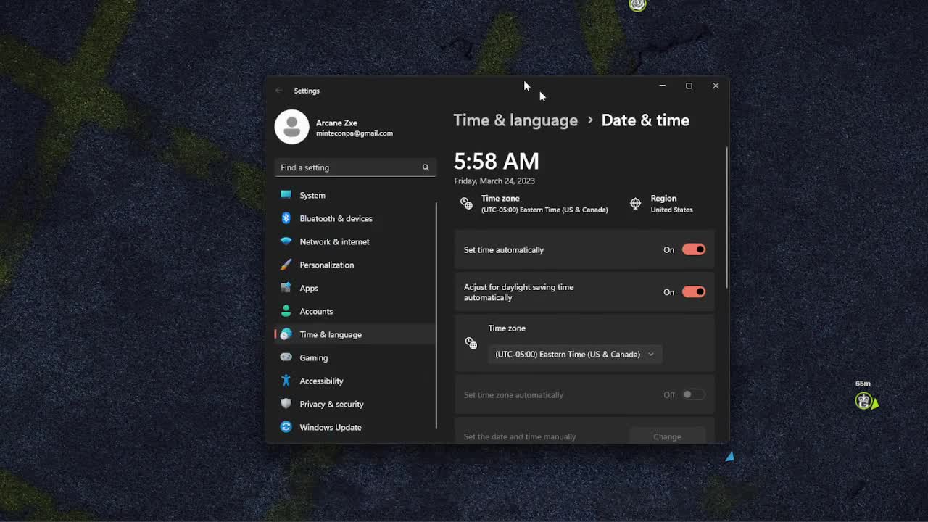Screen dimensions: 928x522
Task: Click the Settings back arrow
Action: click(279, 91)
